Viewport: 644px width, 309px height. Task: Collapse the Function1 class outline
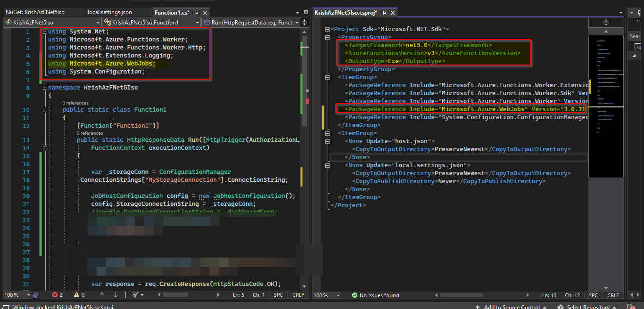pyautogui.click(x=45, y=110)
